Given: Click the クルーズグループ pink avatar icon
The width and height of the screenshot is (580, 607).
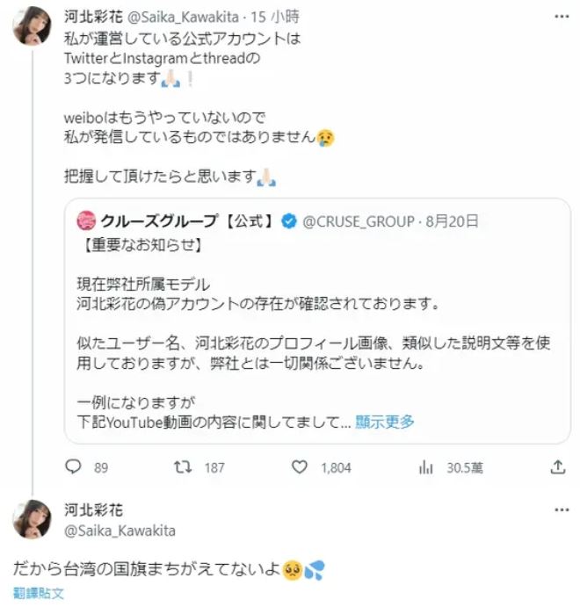Looking at the screenshot, I should point(86,220).
